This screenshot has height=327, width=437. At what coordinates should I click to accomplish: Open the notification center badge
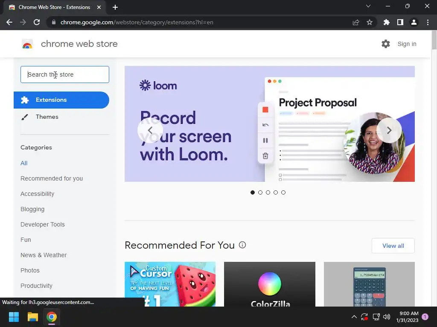click(425, 317)
